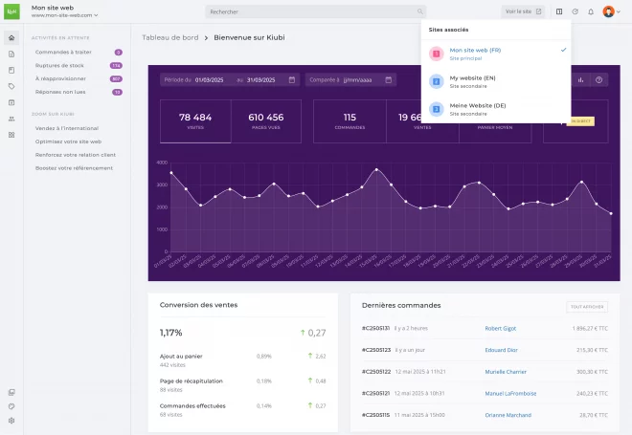Open the modules grid sidebar icon
632x435 pixels.
pyautogui.click(x=11, y=135)
